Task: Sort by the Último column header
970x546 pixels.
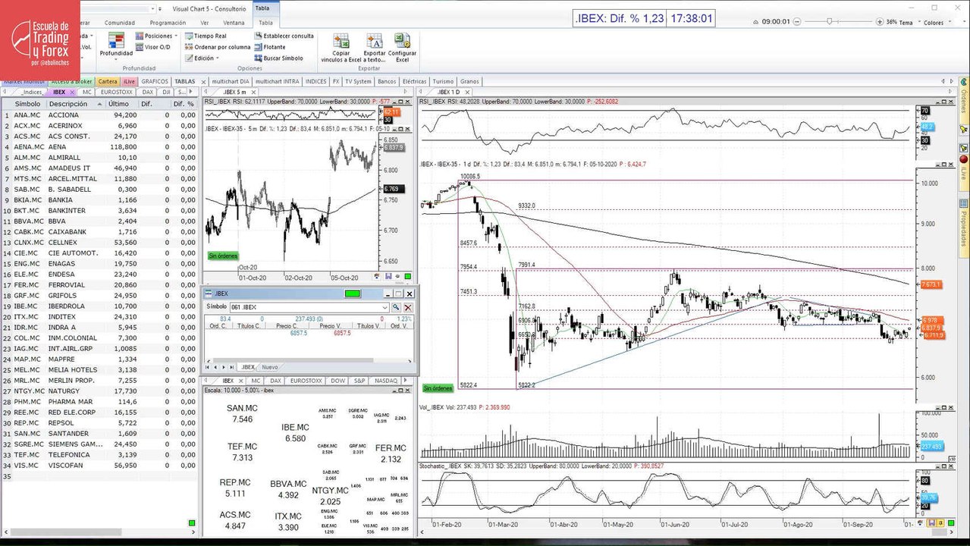Action: [x=118, y=103]
